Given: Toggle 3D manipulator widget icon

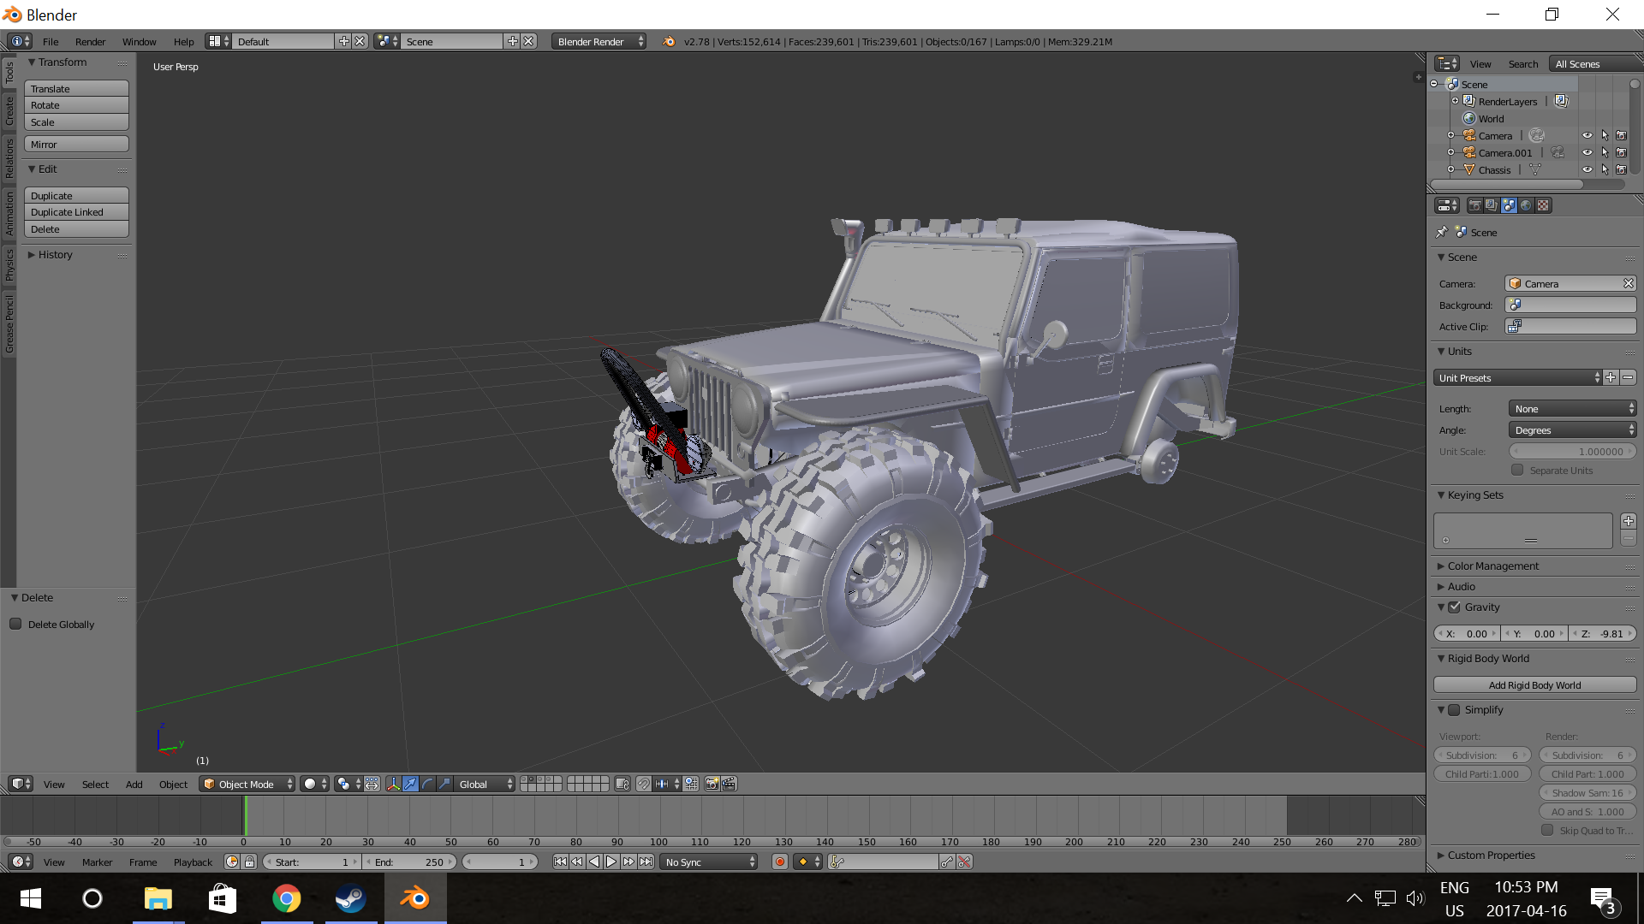Looking at the screenshot, I should (x=393, y=784).
